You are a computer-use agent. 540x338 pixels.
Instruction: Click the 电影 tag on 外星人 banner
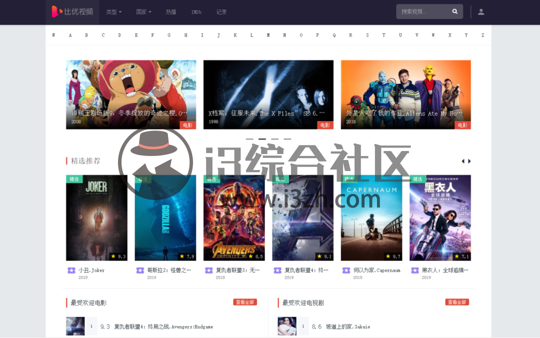pos(462,125)
